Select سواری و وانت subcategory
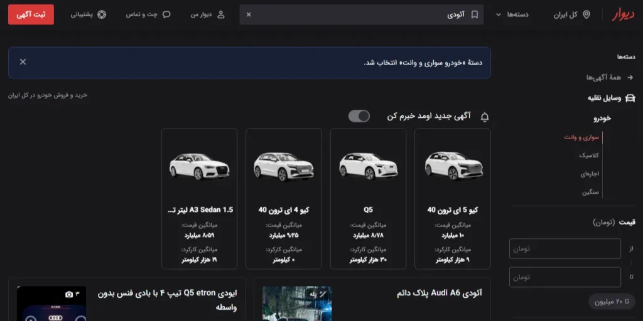 coord(581,137)
